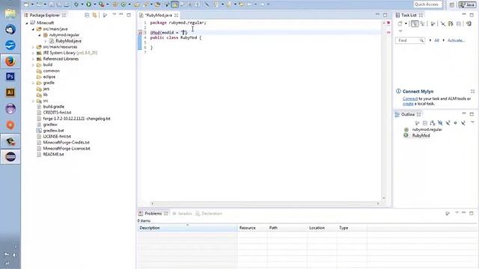This screenshot has height=269, width=479.
Task: Select the Task List tab
Action: click(409, 15)
